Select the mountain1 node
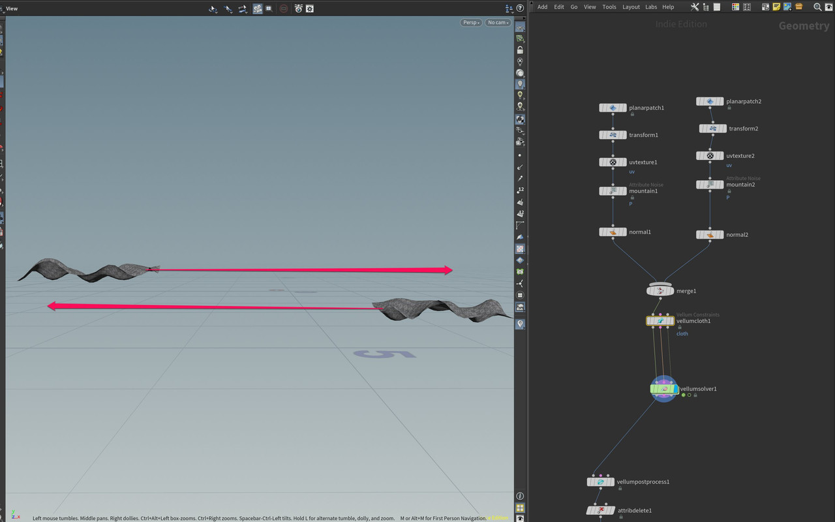835x522 pixels. click(x=613, y=191)
